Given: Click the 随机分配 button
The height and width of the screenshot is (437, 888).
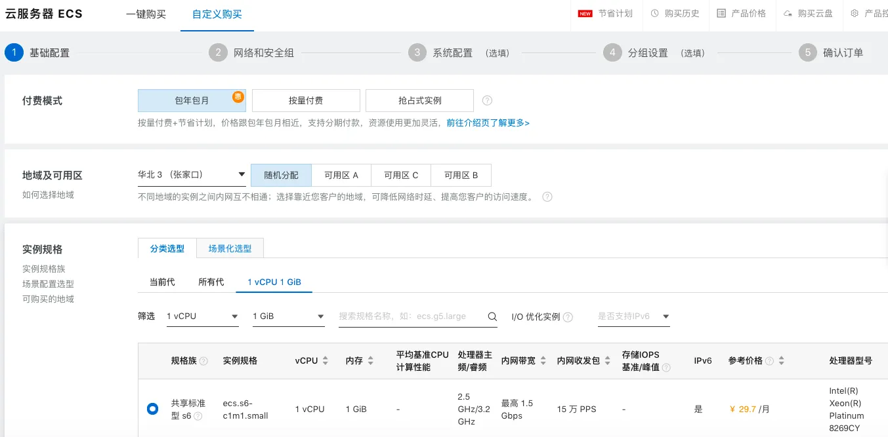Looking at the screenshot, I should pyautogui.click(x=281, y=175).
